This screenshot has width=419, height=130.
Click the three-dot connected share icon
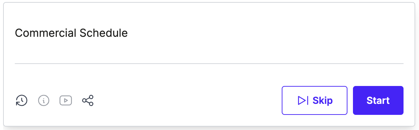88,100
